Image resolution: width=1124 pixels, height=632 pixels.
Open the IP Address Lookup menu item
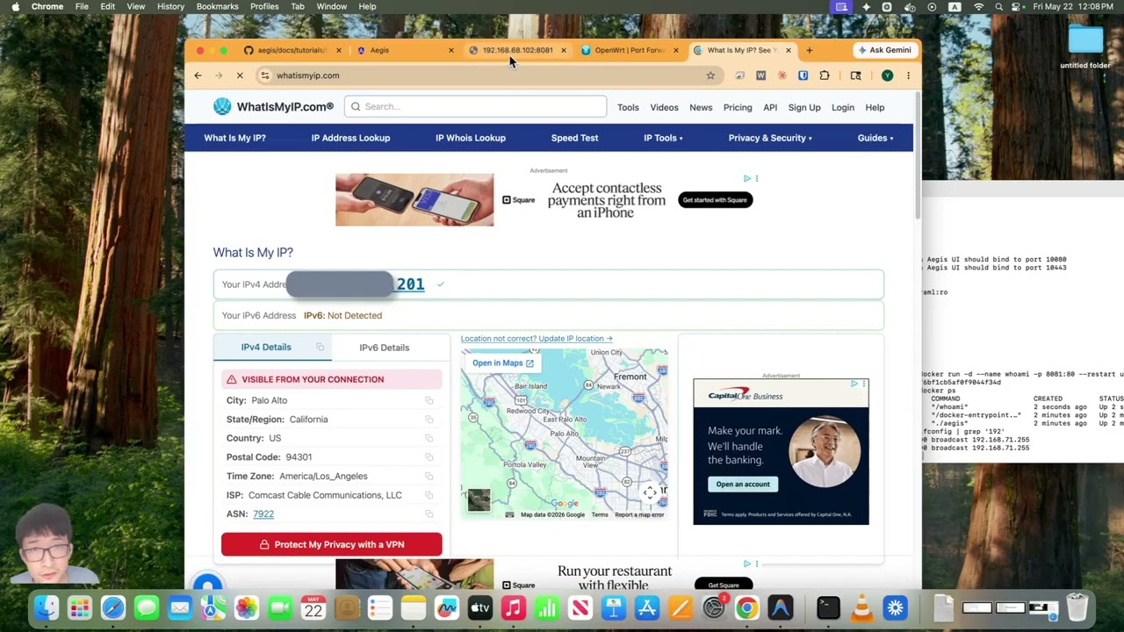(x=350, y=138)
